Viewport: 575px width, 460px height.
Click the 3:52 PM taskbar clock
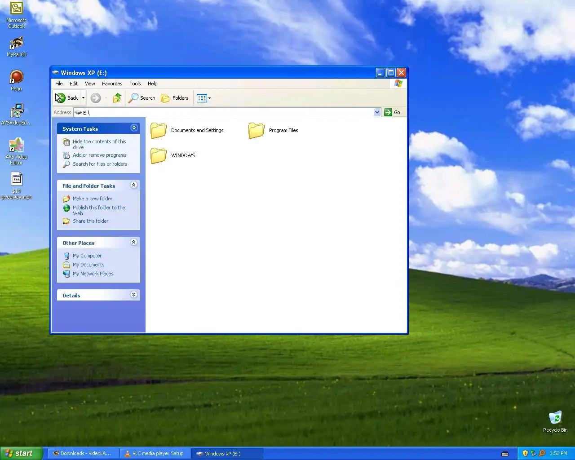pyautogui.click(x=558, y=454)
